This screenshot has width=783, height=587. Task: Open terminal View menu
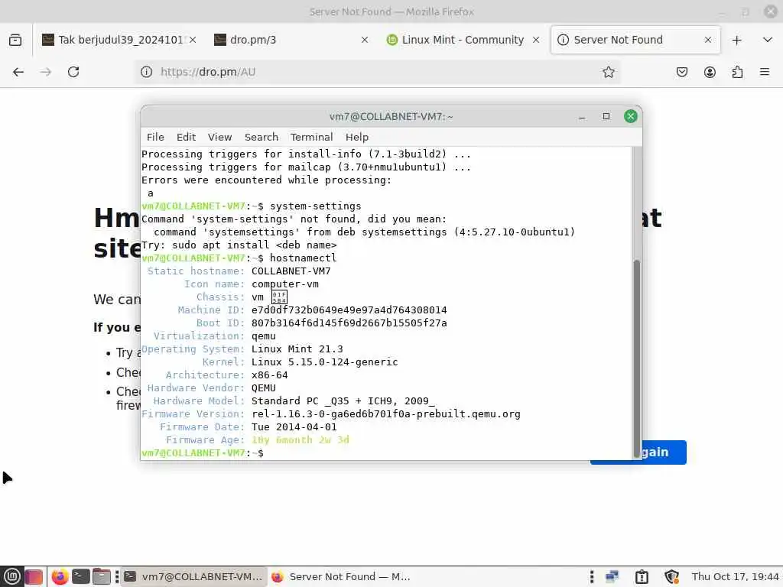click(219, 138)
